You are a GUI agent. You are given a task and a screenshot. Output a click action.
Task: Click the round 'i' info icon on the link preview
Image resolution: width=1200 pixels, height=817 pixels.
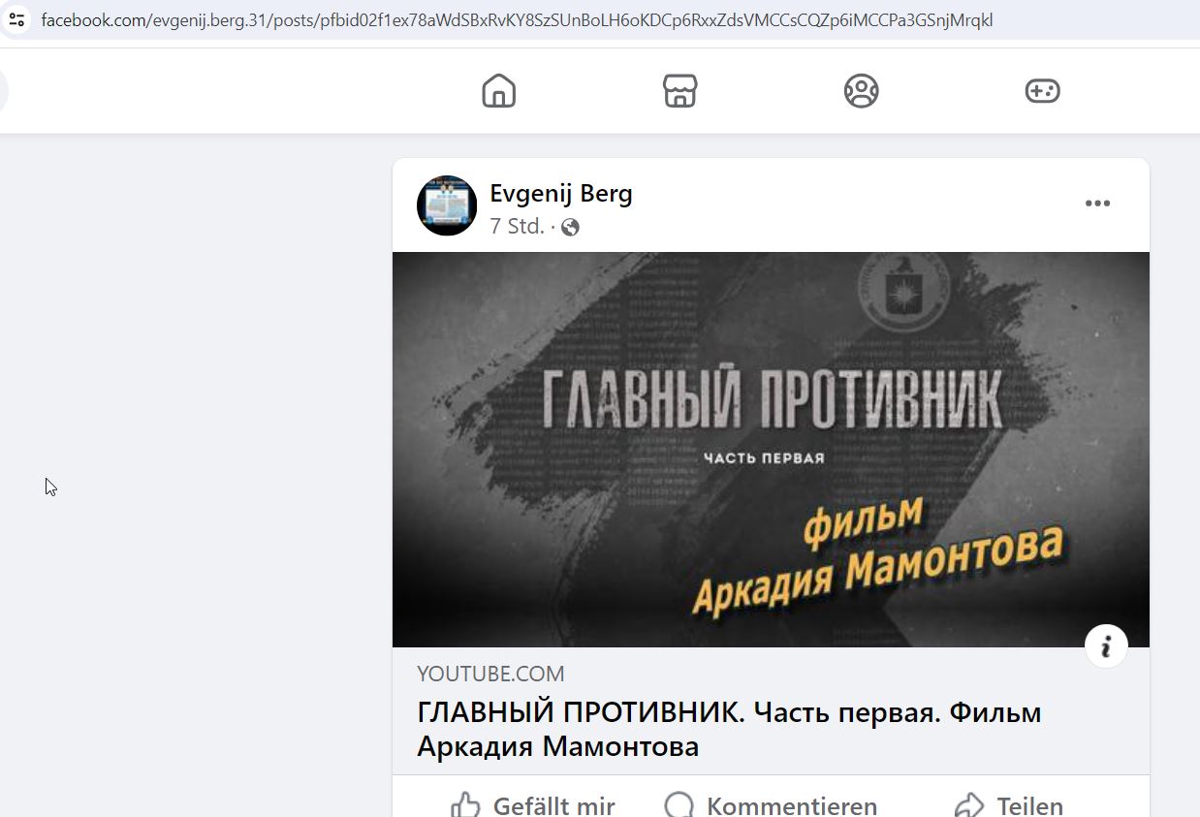[1106, 645]
